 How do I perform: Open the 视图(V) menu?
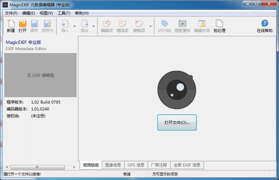click(x=46, y=13)
